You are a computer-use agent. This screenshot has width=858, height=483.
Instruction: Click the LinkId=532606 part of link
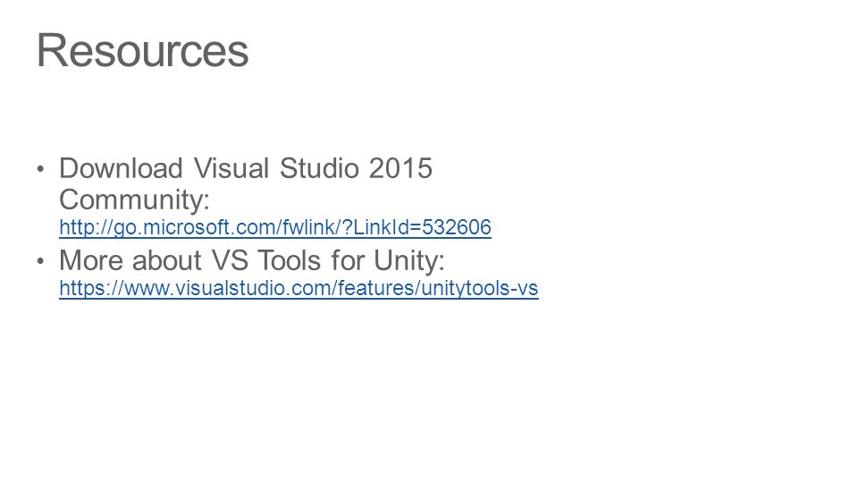422,227
